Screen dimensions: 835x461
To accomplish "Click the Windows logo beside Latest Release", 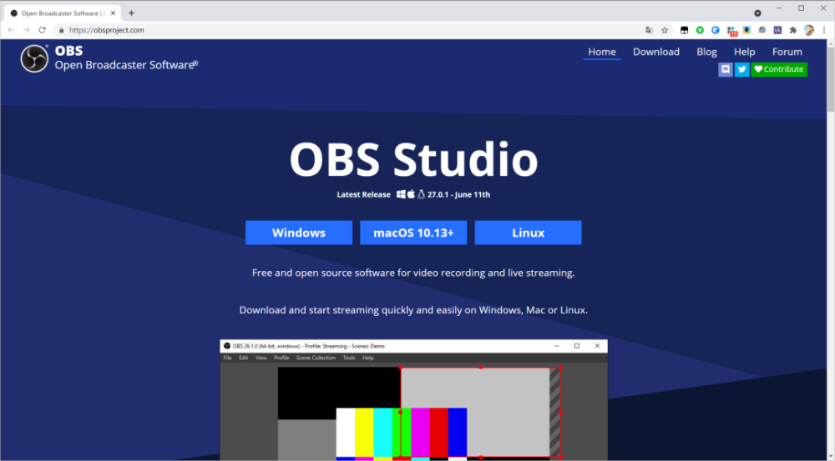I will coord(401,194).
